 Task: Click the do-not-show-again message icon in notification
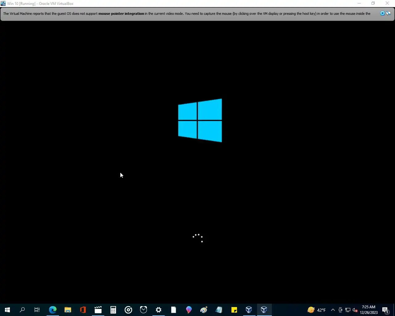(388, 13)
